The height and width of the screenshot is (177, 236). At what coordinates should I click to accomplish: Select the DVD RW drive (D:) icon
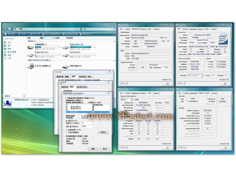[x=31, y=66]
